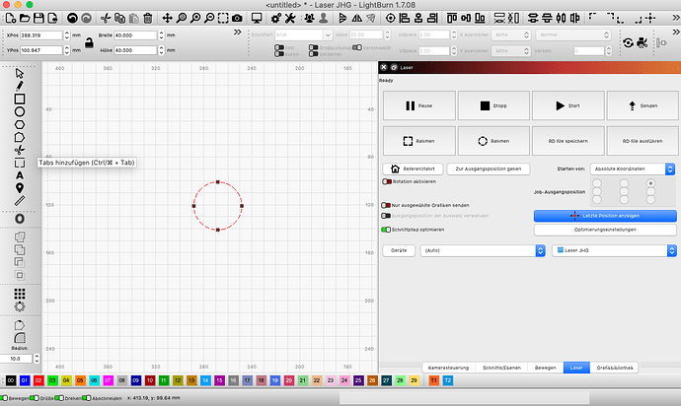This screenshot has height=406, width=681.
Task: Pick the blue 01 layer color swatch
Action: pyautogui.click(x=25, y=380)
